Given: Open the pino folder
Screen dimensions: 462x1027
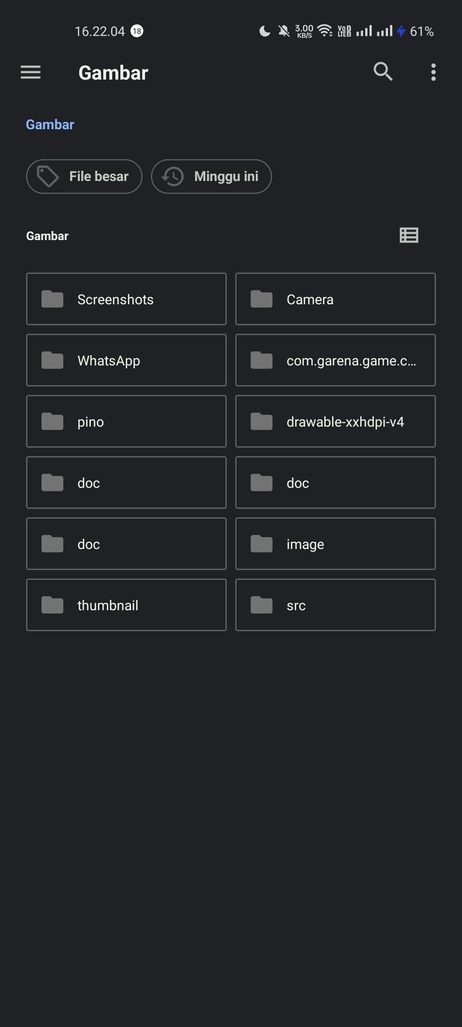Looking at the screenshot, I should click(x=126, y=421).
